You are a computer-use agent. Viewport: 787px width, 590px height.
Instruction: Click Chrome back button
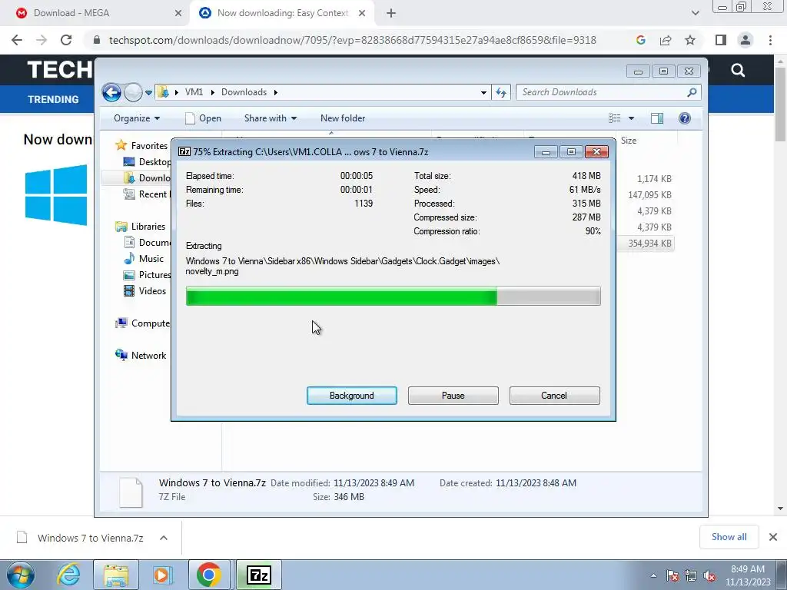click(17, 40)
